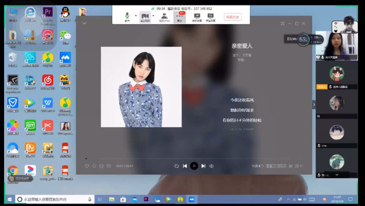
Task: Open Google Chrome from the desktop
Action: pos(13,170)
